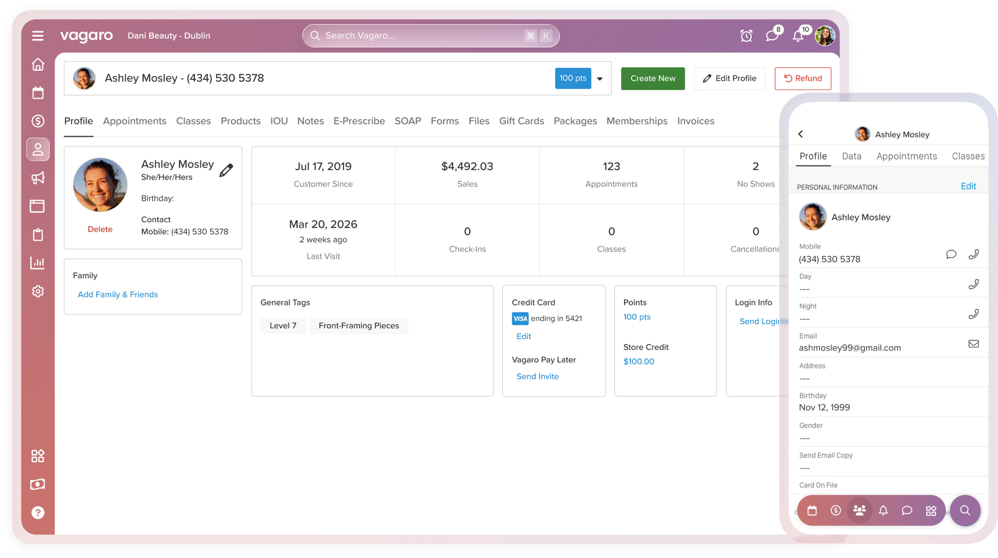998x558 pixels.
Task: Click the green Create New button
Action: tap(653, 78)
